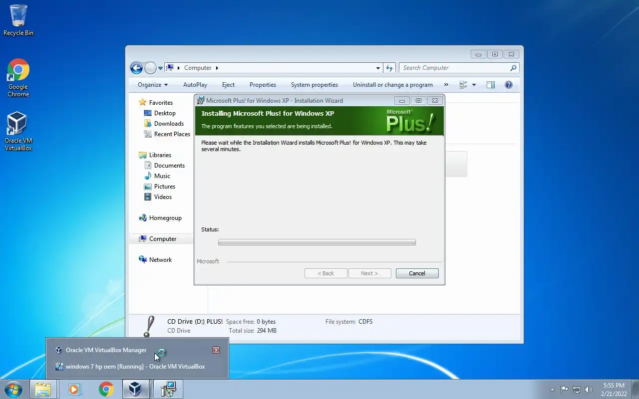
Task: Click the Cancel button in the Installation Wizard
Action: (417, 273)
